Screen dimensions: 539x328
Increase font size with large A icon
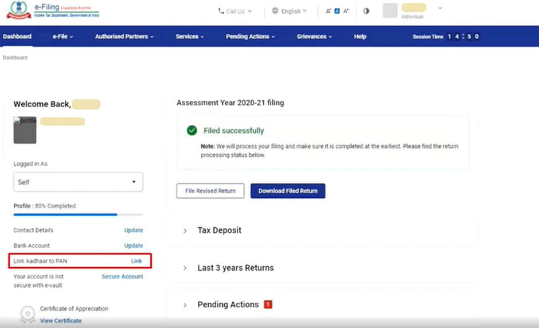tap(346, 11)
